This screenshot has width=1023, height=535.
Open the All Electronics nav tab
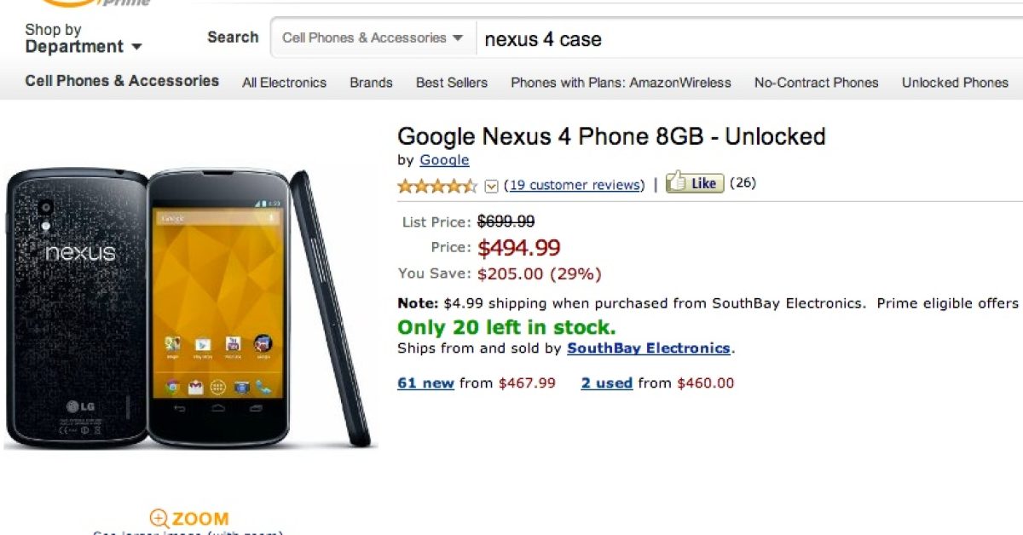coord(284,83)
